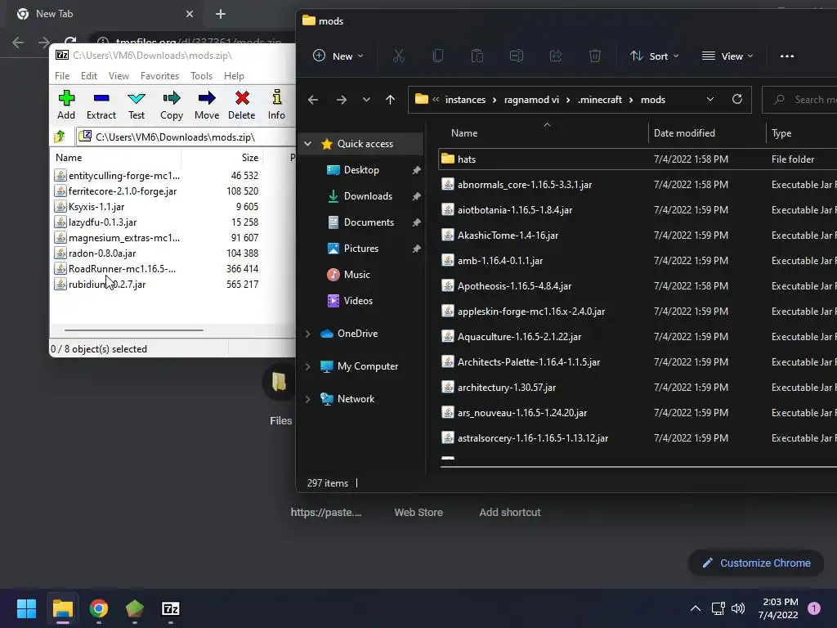Click the Share icon in Explorer toolbar
This screenshot has height=628, width=837.
point(556,56)
